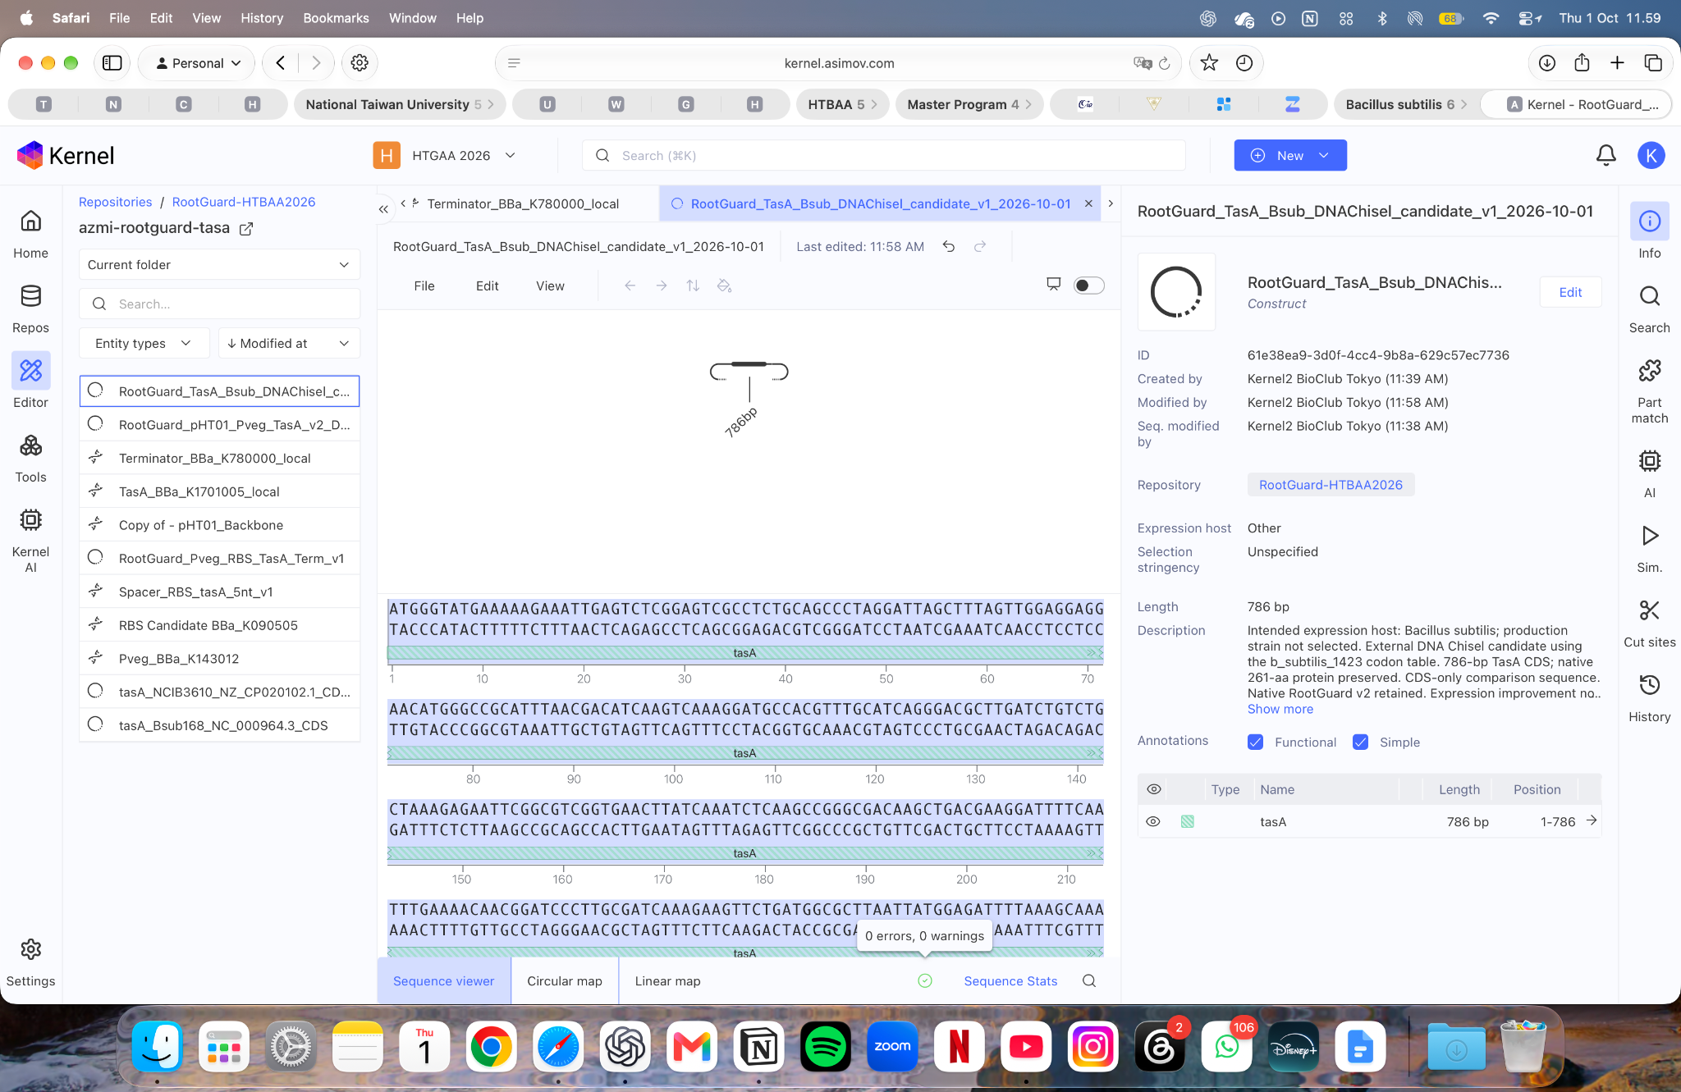Open the Tools sidebar icon
1681x1092 pixels.
coord(30,456)
